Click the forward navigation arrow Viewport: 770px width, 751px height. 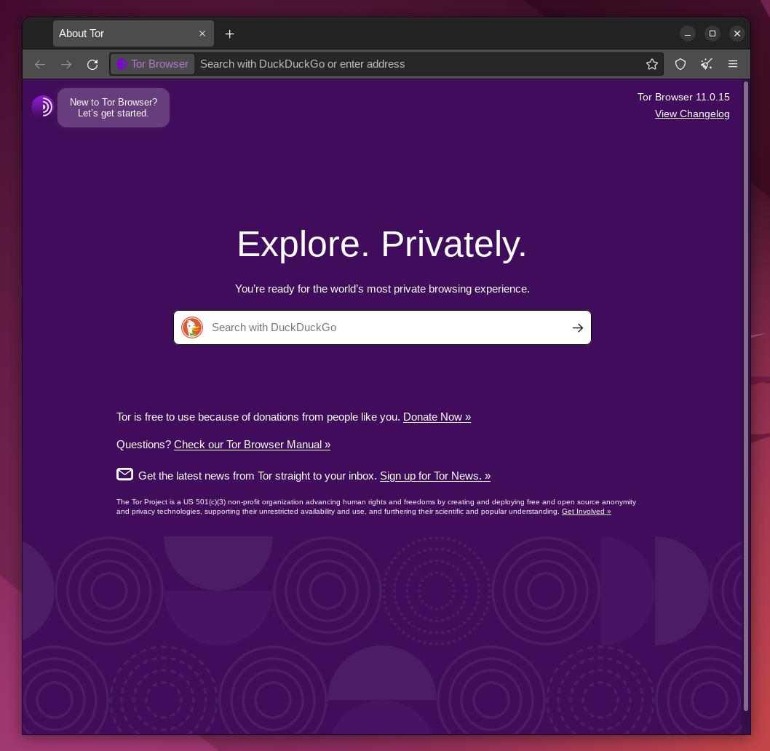pos(66,64)
